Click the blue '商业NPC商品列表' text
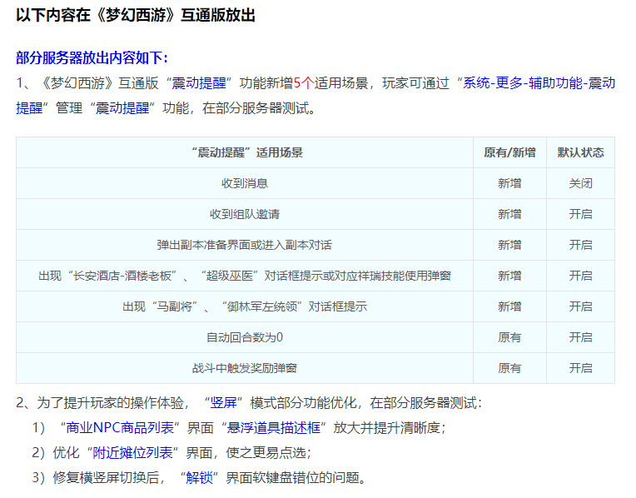Screen dimensions: 636x498 120,428
